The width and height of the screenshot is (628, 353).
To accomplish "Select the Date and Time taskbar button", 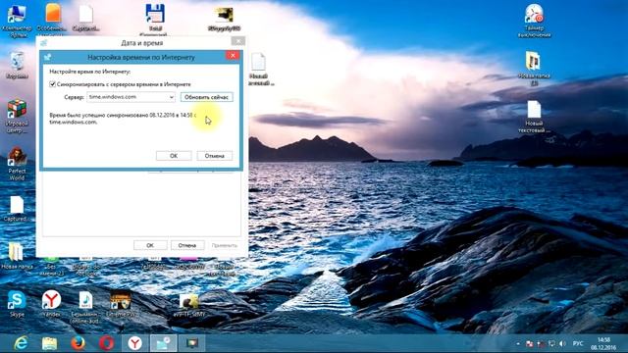I will (164, 343).
